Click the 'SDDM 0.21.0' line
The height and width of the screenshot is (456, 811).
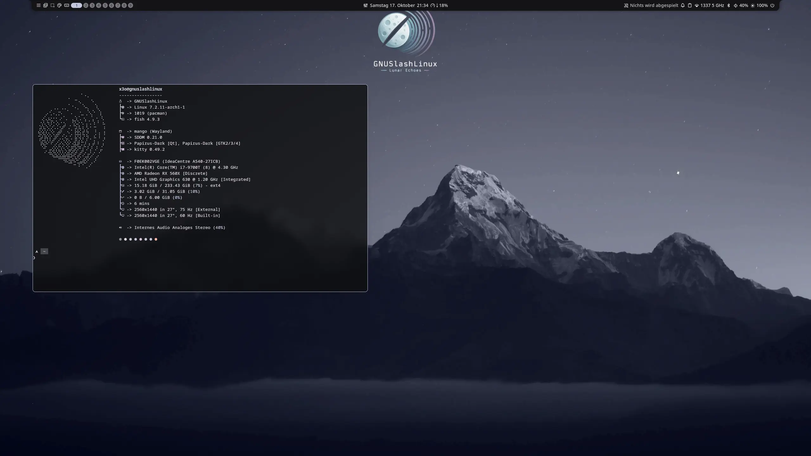(x=148, y=137)
